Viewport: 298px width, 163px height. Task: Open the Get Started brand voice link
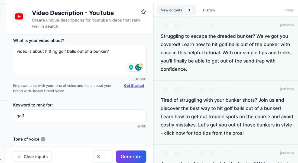pyautogui.click(x=134, y=86)
